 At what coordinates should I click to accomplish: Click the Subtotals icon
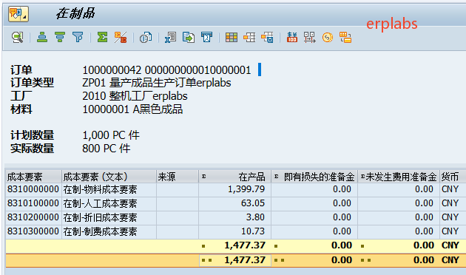121,38
